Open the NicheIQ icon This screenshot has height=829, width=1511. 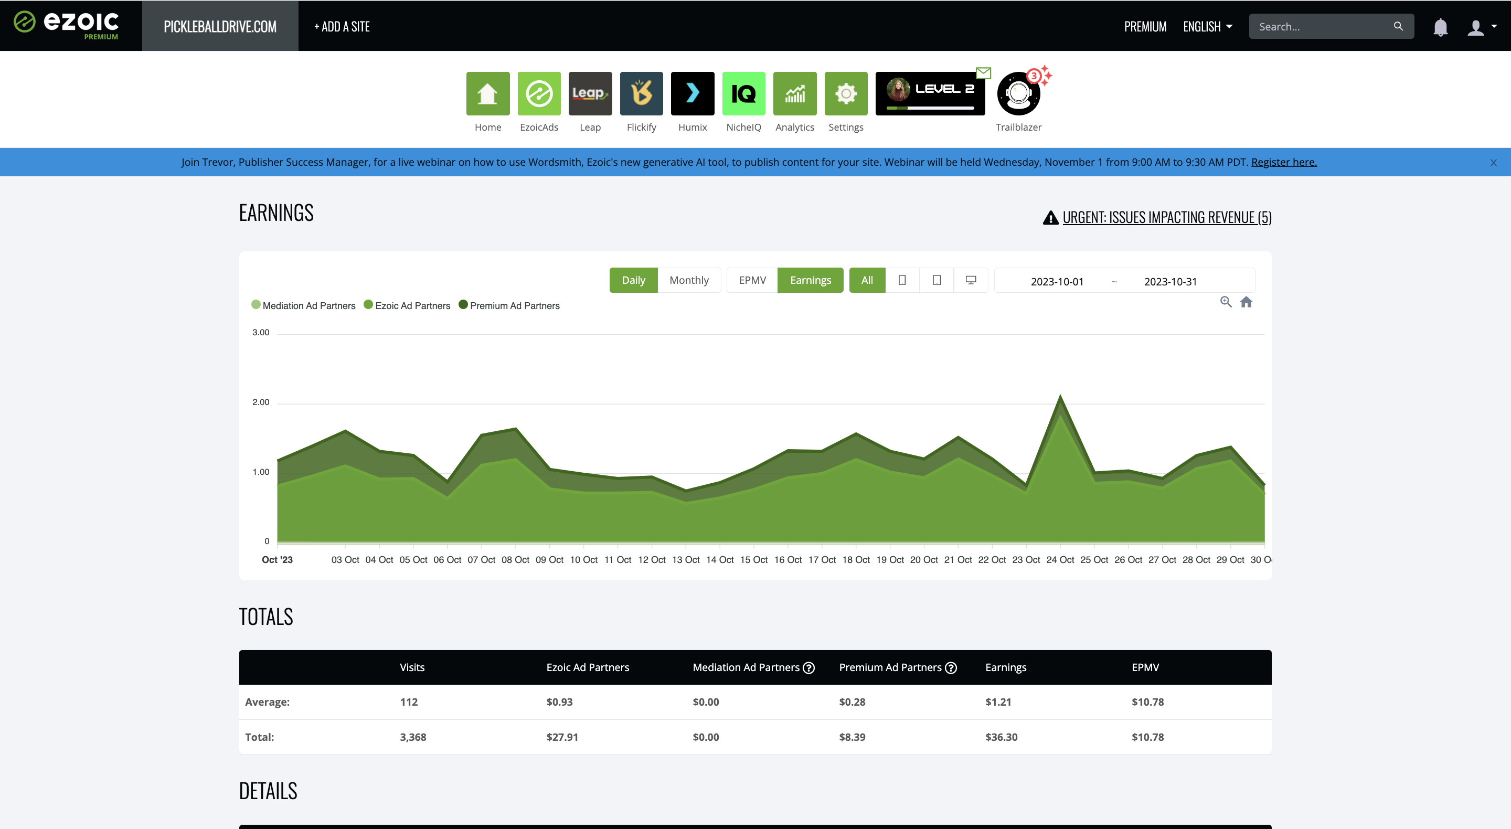tap(743, 94)
